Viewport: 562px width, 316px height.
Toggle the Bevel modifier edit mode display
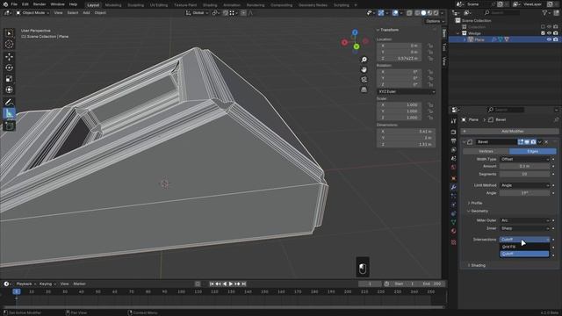tap(521, 142)
